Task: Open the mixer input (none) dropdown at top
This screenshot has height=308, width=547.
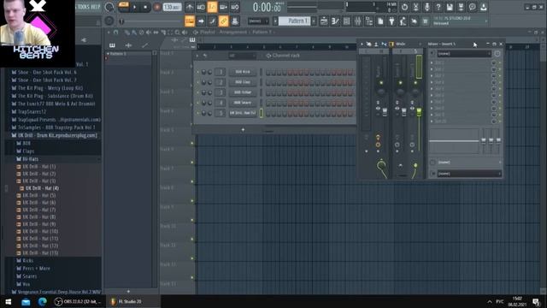Action: pyautogui.click(x=464, y=53)
